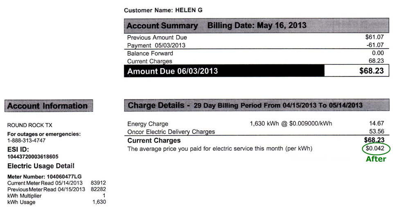393x209 pixels.
Task: Click the Previous Meter Read value 82282
Action: [x=98, y=189]
